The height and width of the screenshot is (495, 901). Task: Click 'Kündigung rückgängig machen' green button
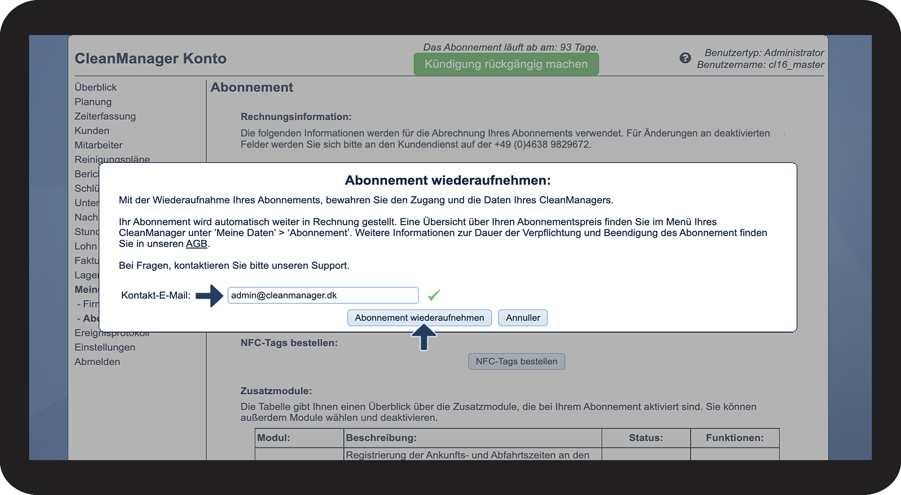(x=506, y=64)
